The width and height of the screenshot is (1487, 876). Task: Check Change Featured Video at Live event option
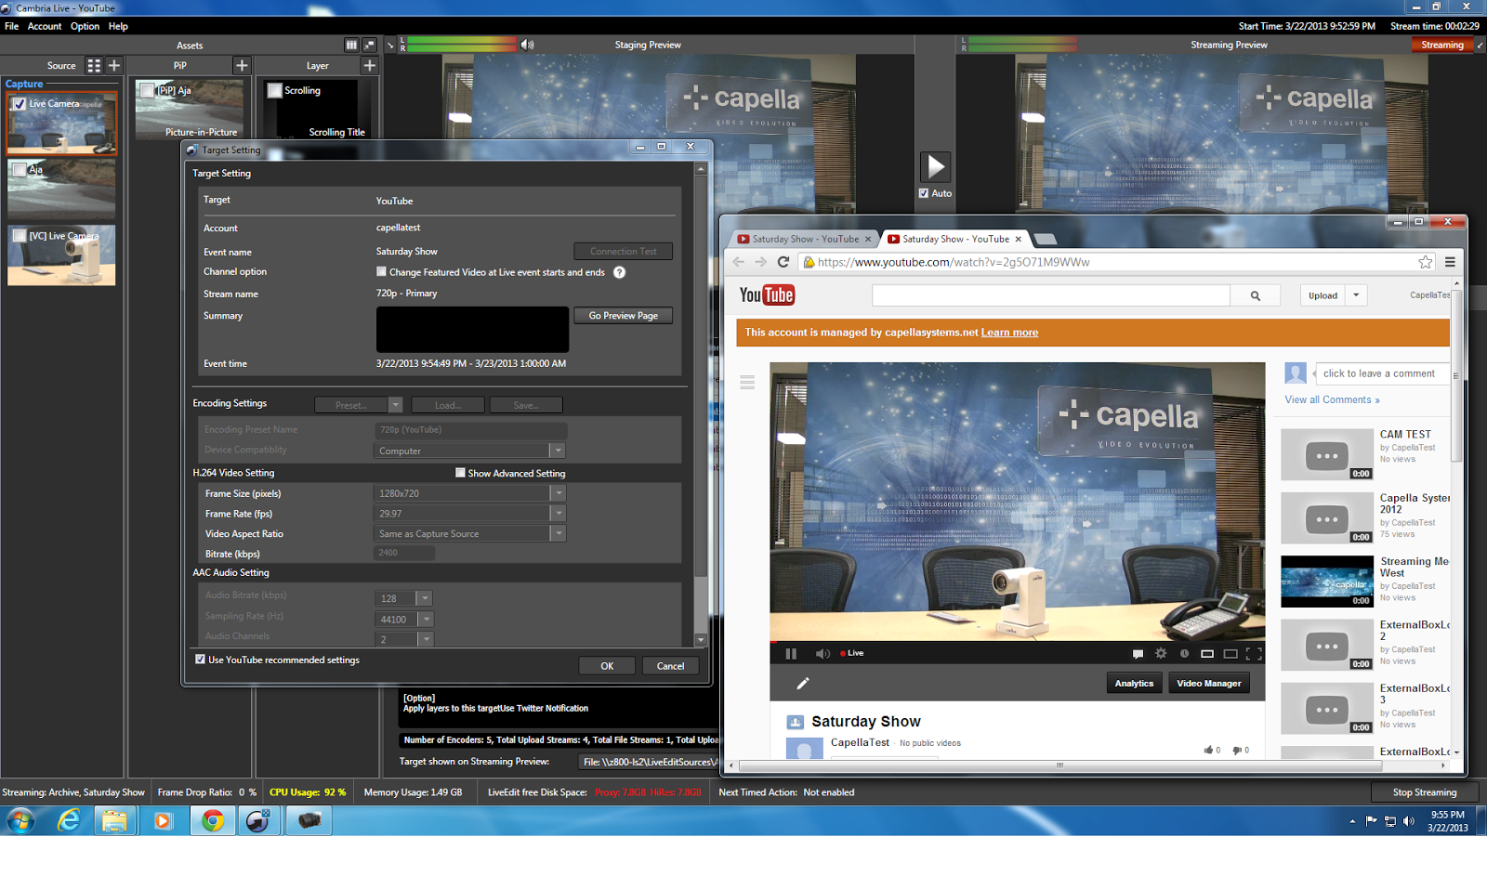[381, 271]
